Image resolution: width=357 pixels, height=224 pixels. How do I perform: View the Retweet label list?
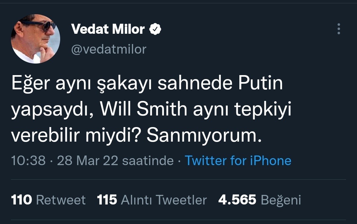click(60, 200)
